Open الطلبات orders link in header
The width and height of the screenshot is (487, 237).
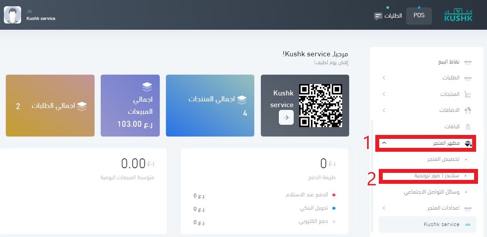393,16
